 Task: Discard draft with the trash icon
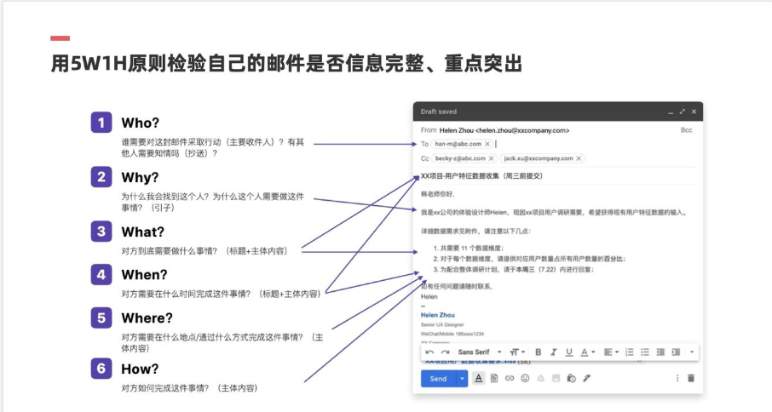(691, 378)
